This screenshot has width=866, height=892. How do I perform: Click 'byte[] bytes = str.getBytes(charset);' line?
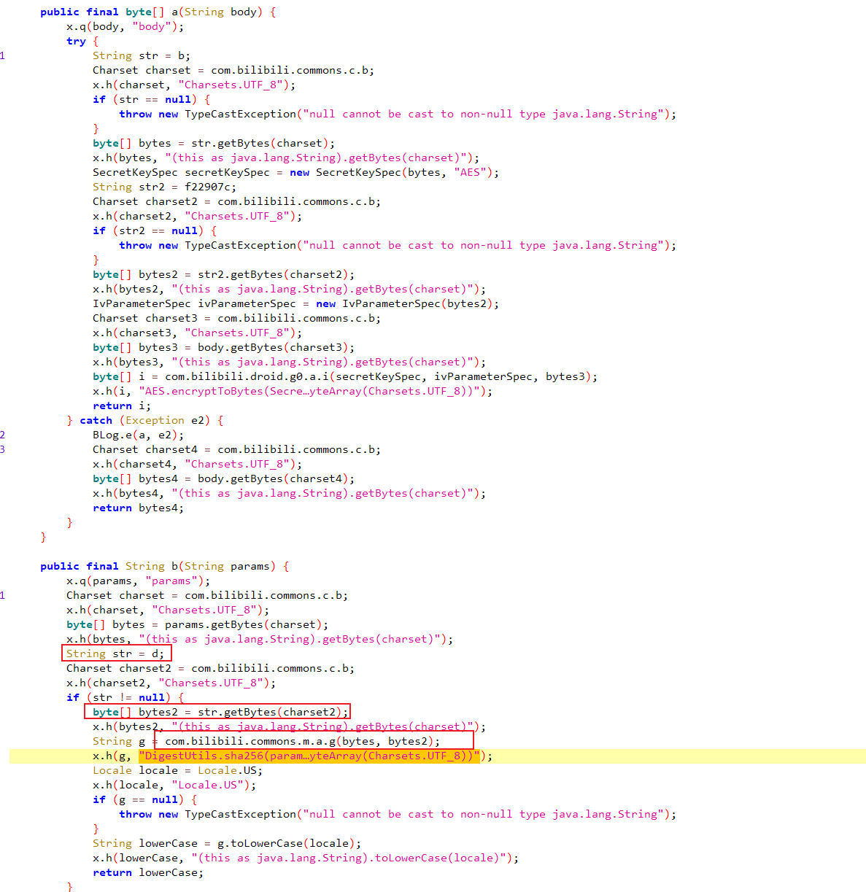(x=214, y=143)
